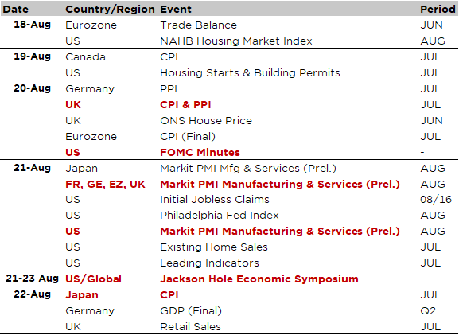
Task: Click Canada CPI event
Action: click(x=169, y=56)
